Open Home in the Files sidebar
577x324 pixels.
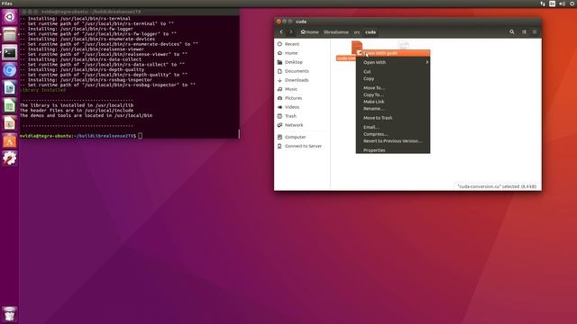tap(291, 53)
